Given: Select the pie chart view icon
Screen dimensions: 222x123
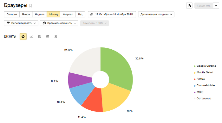Looking at the screenshot, I should pos(23,37).
